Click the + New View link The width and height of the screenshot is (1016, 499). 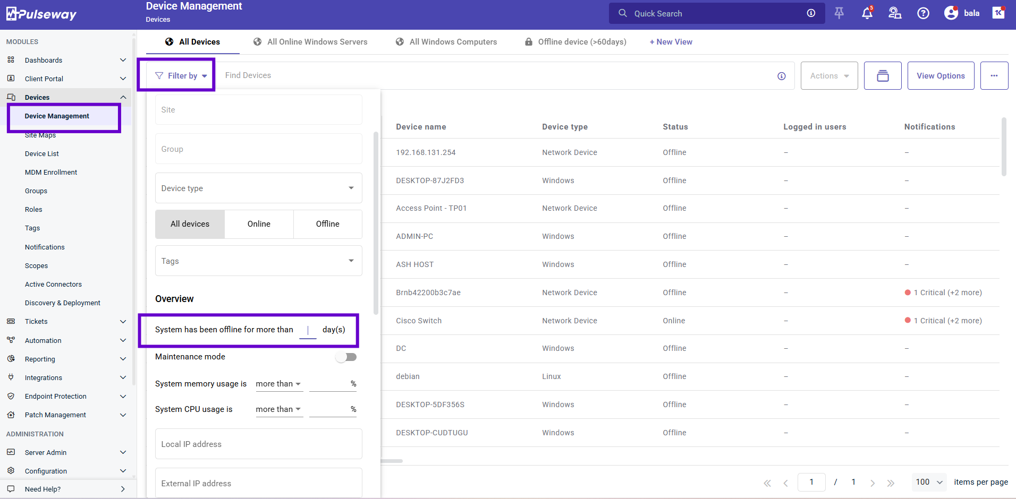point(671,42)
